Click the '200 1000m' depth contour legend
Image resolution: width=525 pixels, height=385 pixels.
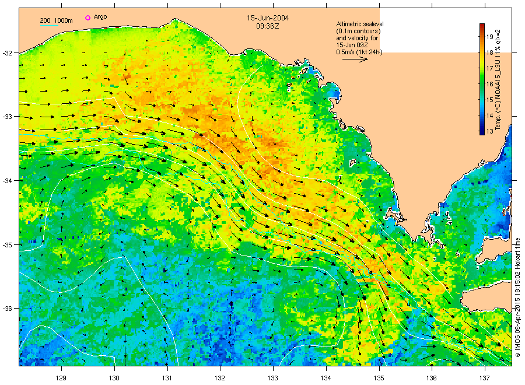click(x=56, y=20)
